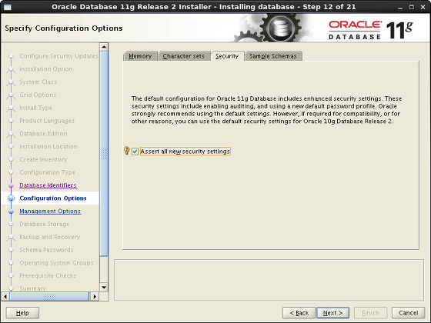This screenshot has height=323, width=431.
Task: Go back with the Back button
Action: click(x=299, y=313)
